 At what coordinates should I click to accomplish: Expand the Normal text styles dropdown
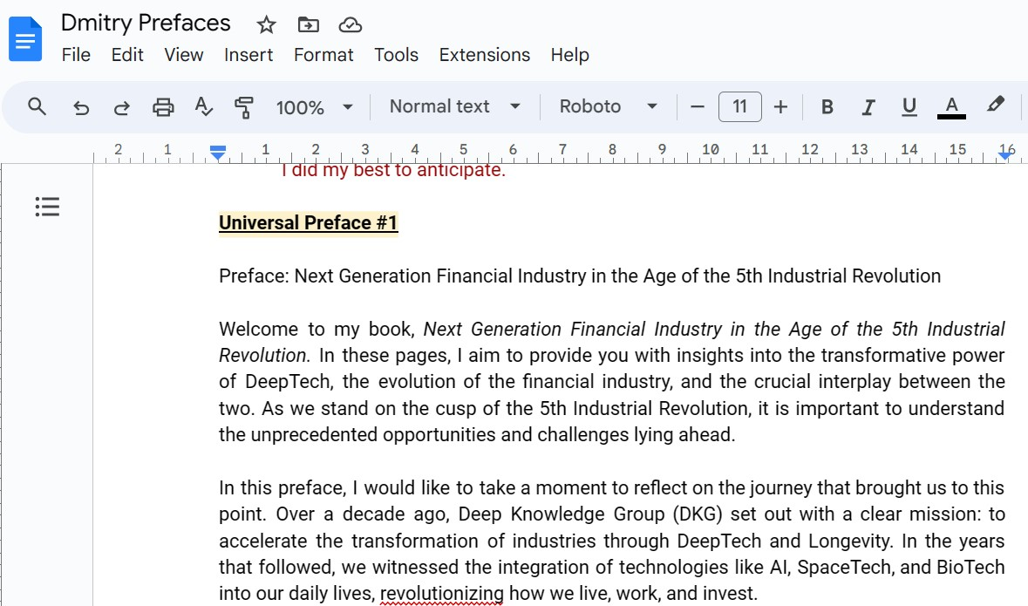pyautogui.click(x=454, y=106)
